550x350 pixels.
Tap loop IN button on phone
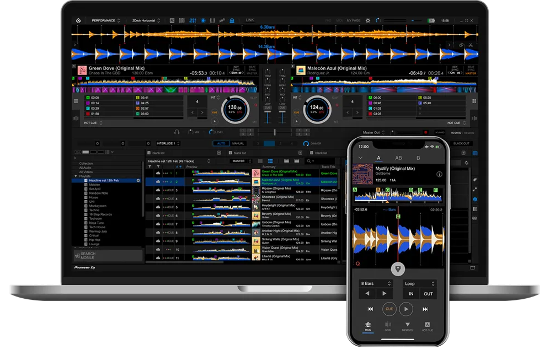(411, 294)
